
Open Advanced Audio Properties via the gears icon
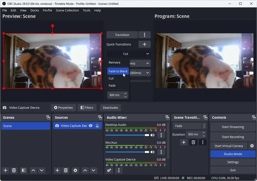(x=109, y=170)
